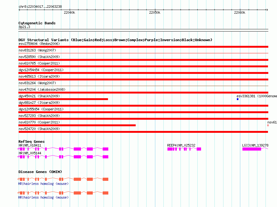The width and height of the screenshot is (277, 207).
Task: Click the red loss bar of nsv470204
Action: click(x=143, y=93)
